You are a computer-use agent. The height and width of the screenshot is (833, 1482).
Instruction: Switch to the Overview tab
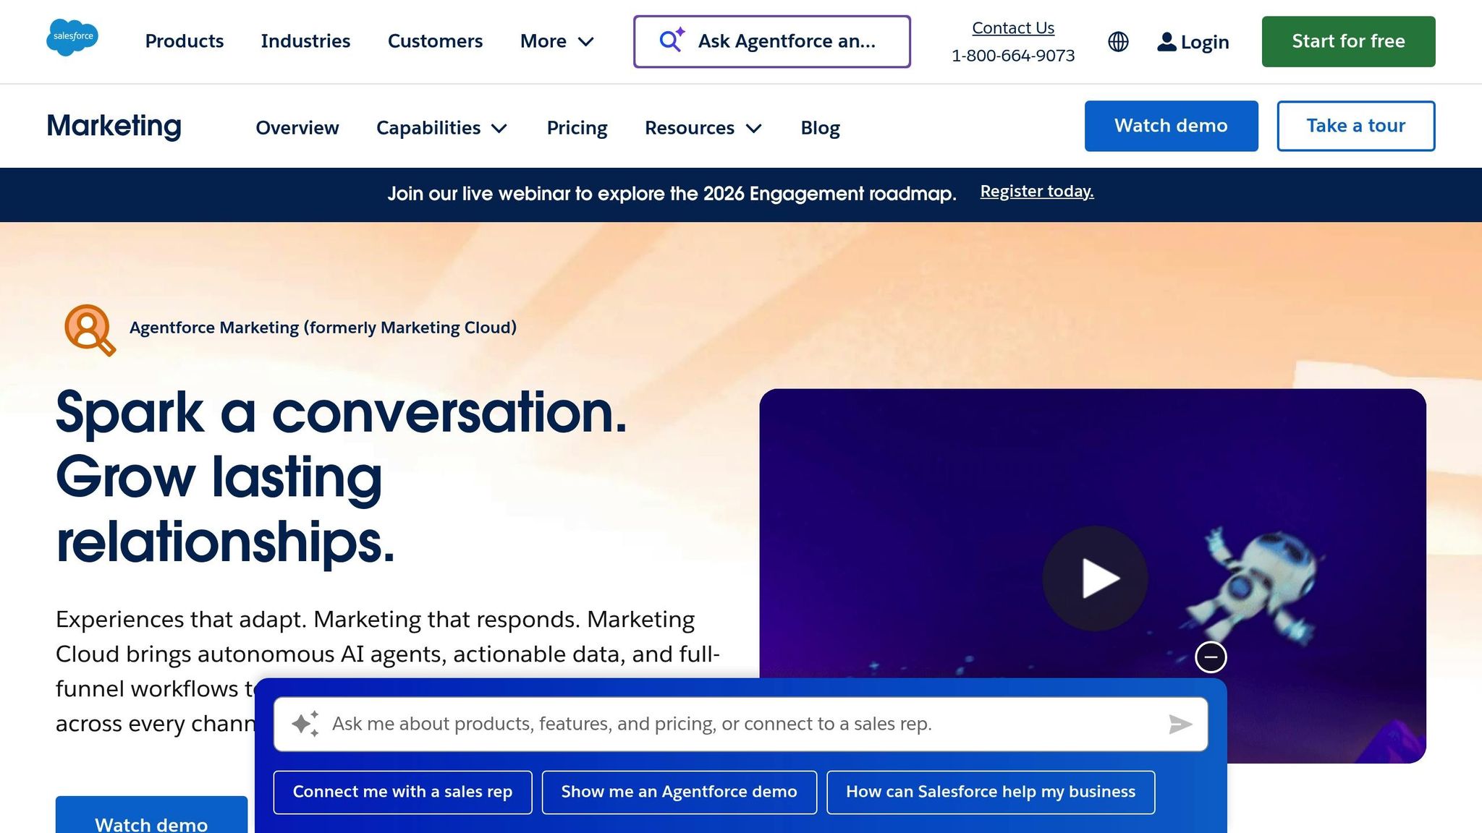point(297,127)
